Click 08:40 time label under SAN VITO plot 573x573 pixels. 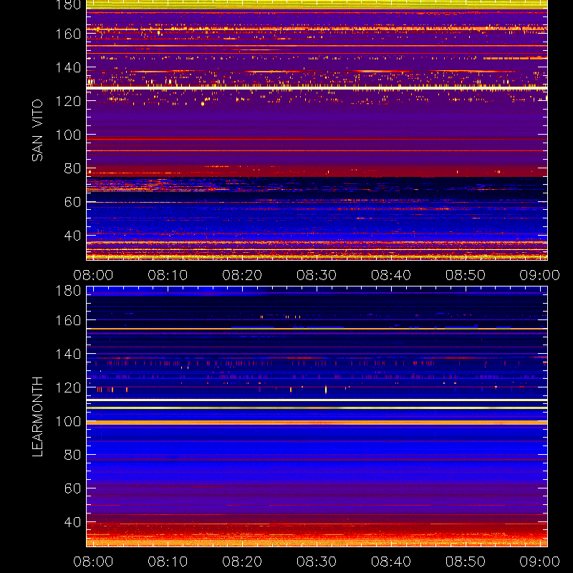tap(391, 275)
